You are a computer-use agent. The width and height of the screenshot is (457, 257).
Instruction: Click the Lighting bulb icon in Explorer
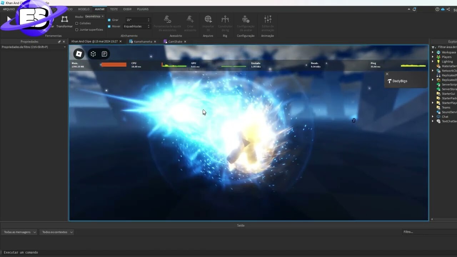point(439,61)
